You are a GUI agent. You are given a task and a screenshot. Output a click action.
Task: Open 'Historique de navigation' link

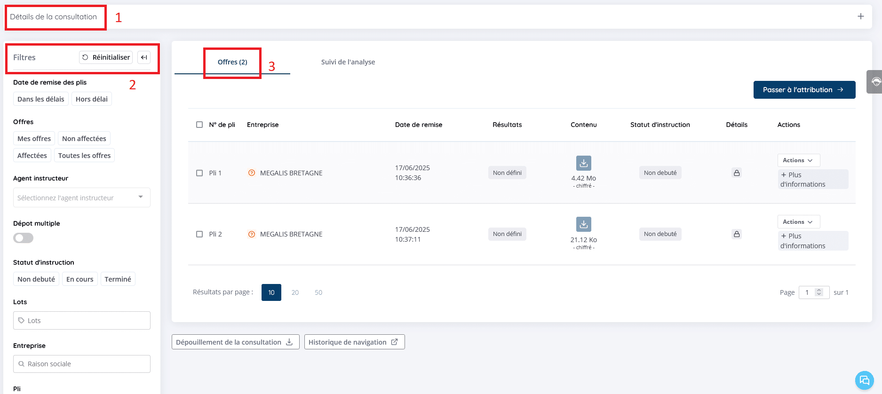(354, 342)
